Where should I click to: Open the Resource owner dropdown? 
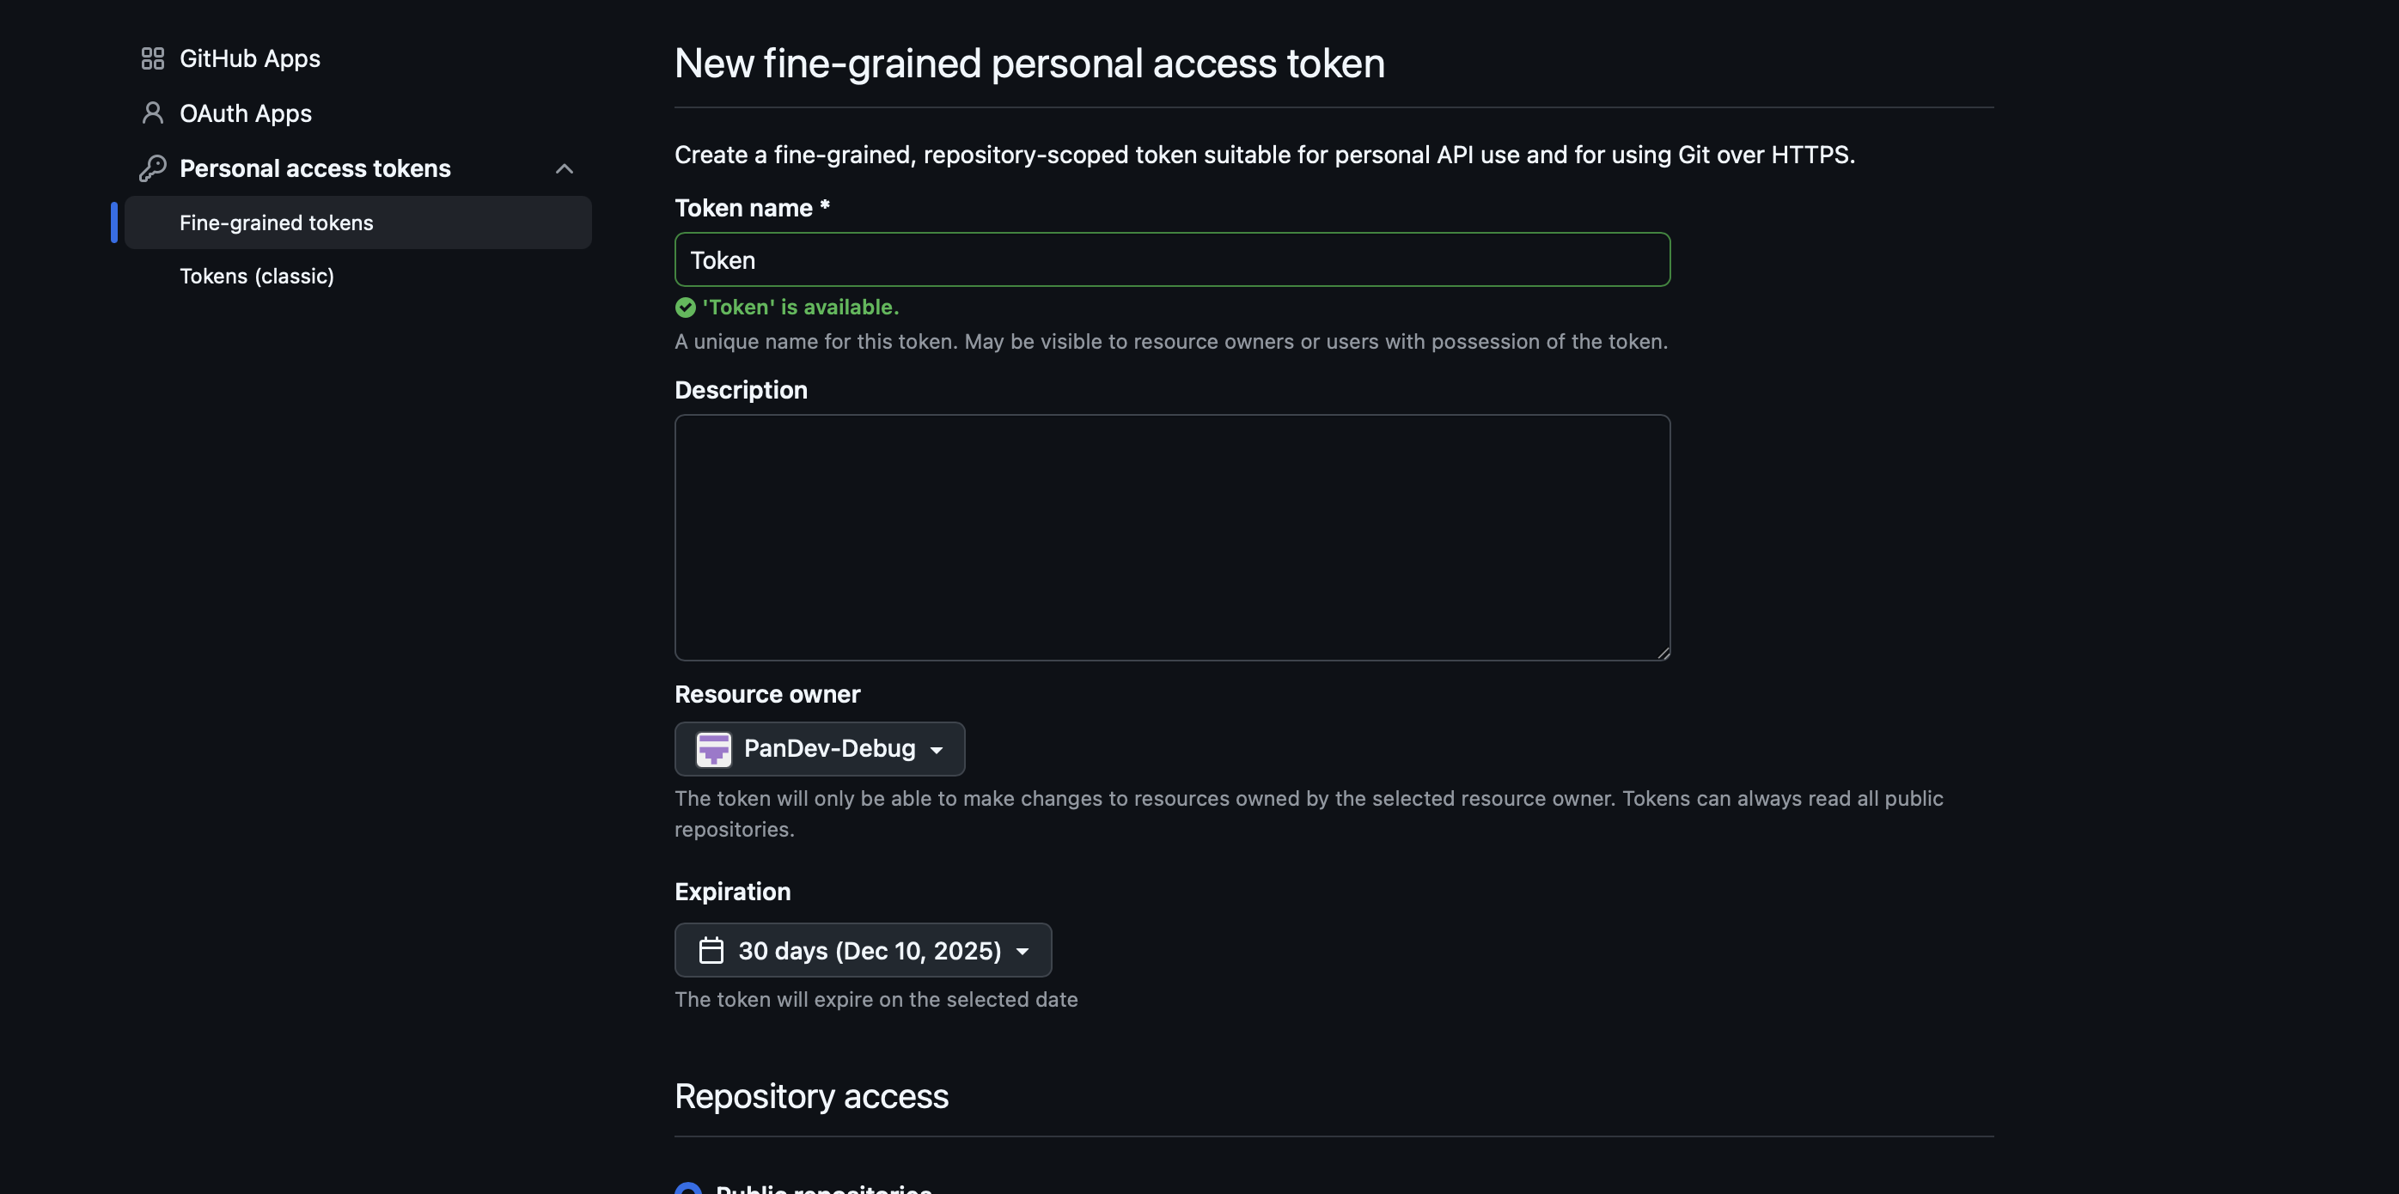(x=820, y=749)
